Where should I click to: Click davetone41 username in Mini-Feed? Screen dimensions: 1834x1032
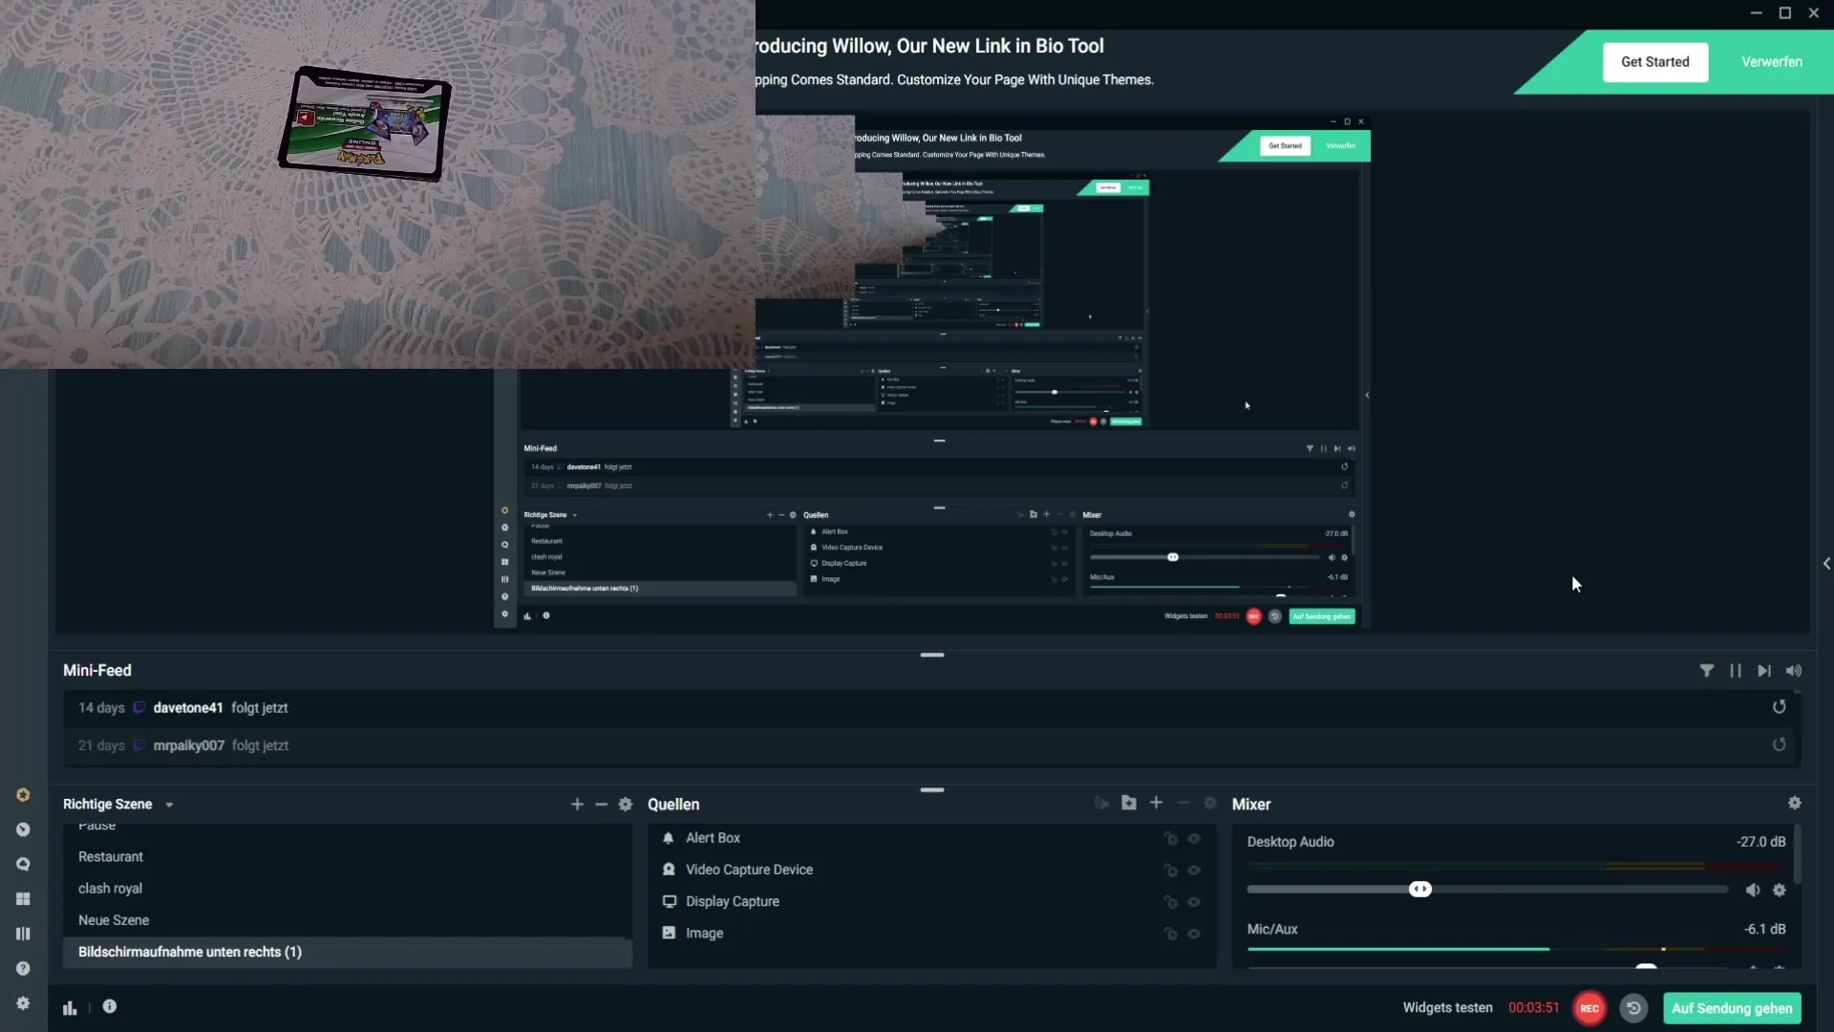[188, 708]
